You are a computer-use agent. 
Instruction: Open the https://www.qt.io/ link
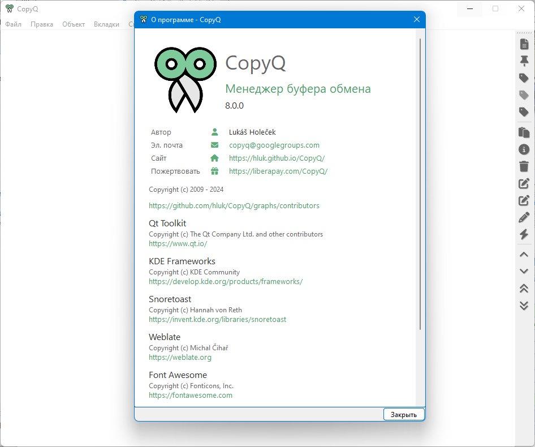click(x=178, y=243)
